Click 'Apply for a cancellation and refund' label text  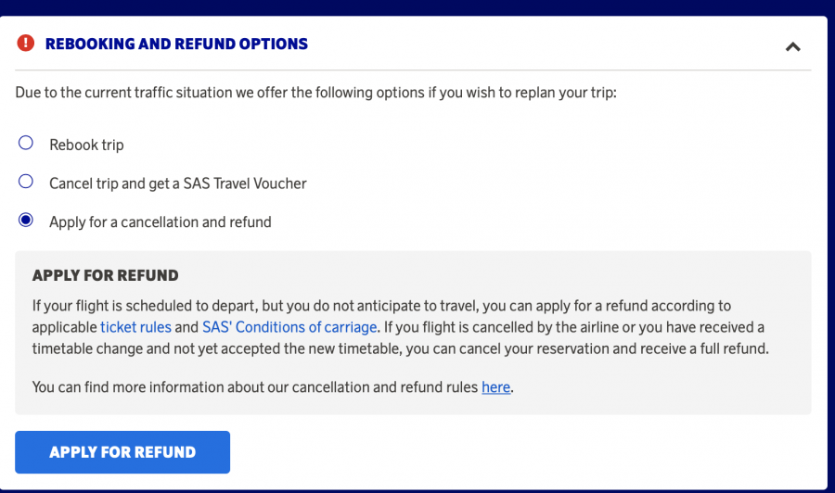tap(161, 221)
